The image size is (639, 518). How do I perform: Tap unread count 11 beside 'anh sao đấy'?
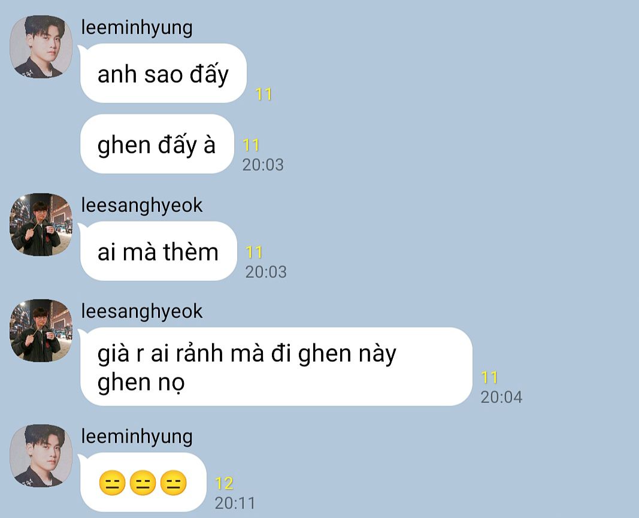pyautogui.click(x=264, y=94)
